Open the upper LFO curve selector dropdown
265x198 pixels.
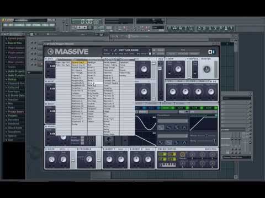tap(172, 121)
